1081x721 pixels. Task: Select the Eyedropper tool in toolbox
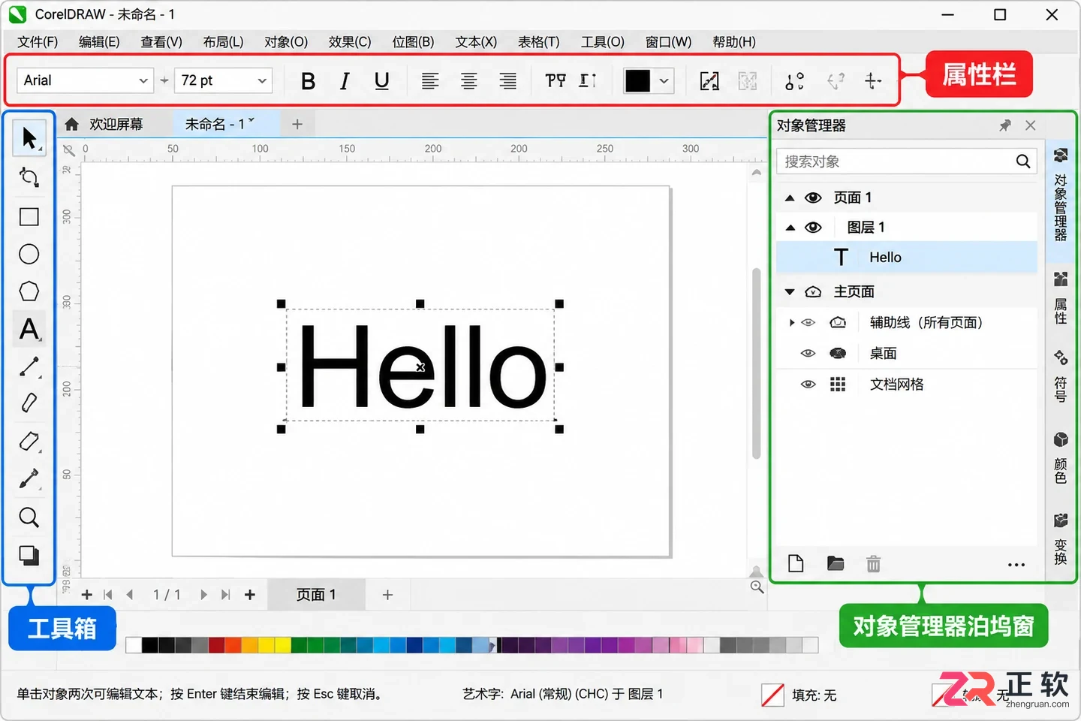point(29,478)
